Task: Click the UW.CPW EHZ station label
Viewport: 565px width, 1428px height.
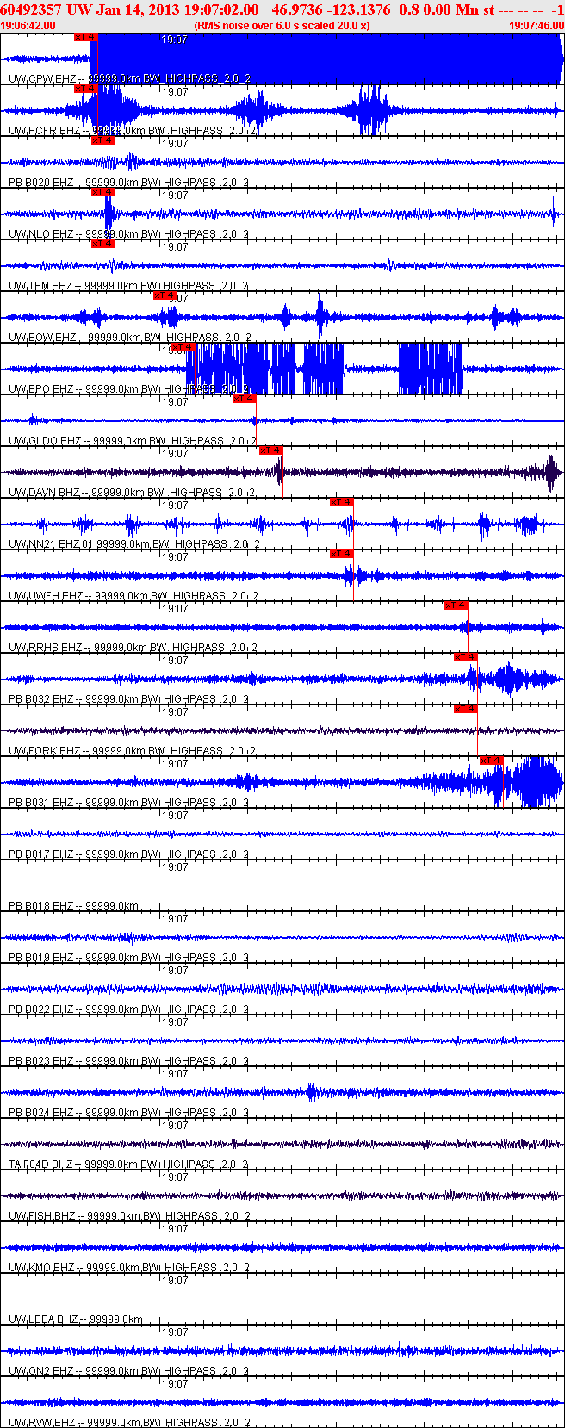Action: [x=42, y=79]
